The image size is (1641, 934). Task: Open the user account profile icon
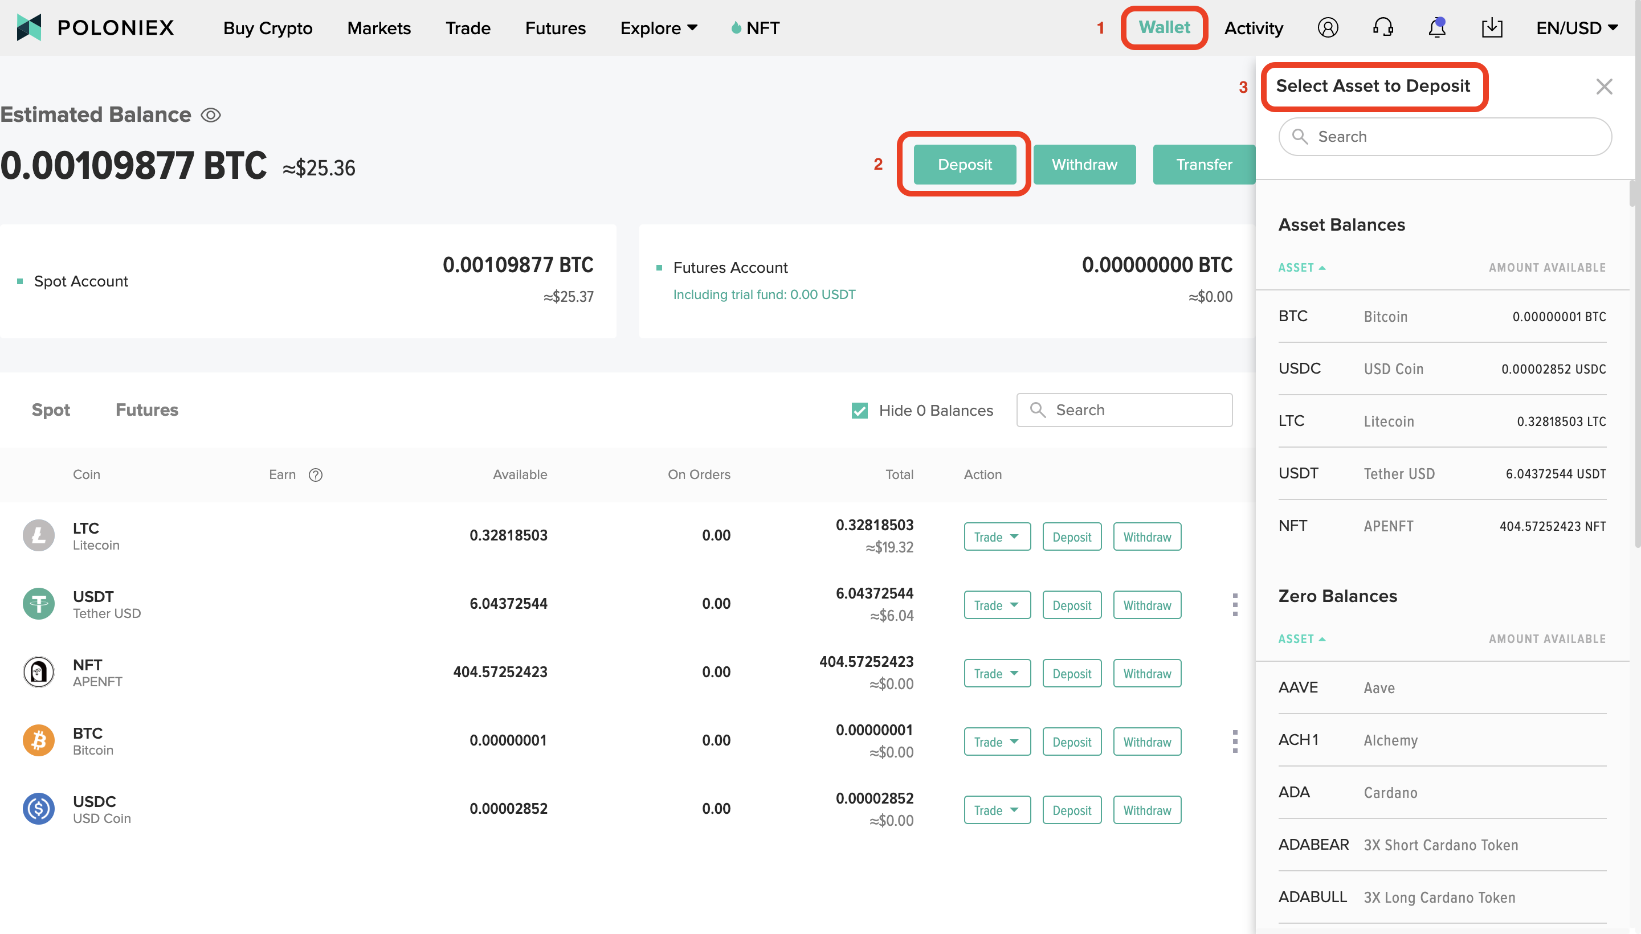coord(1328,26)
